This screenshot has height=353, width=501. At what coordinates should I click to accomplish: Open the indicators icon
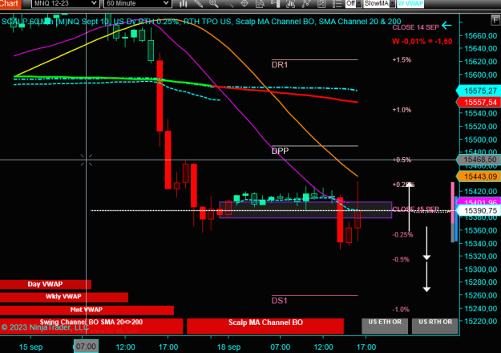[290, 3]
